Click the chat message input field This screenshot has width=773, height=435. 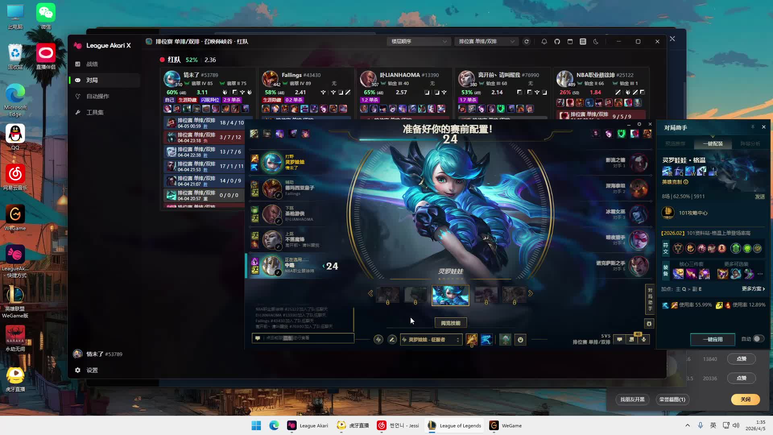pos(306,338)
